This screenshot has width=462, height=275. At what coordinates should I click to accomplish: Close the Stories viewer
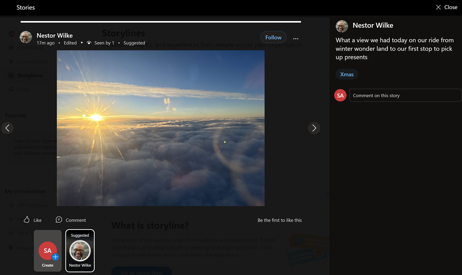point(446,7)
